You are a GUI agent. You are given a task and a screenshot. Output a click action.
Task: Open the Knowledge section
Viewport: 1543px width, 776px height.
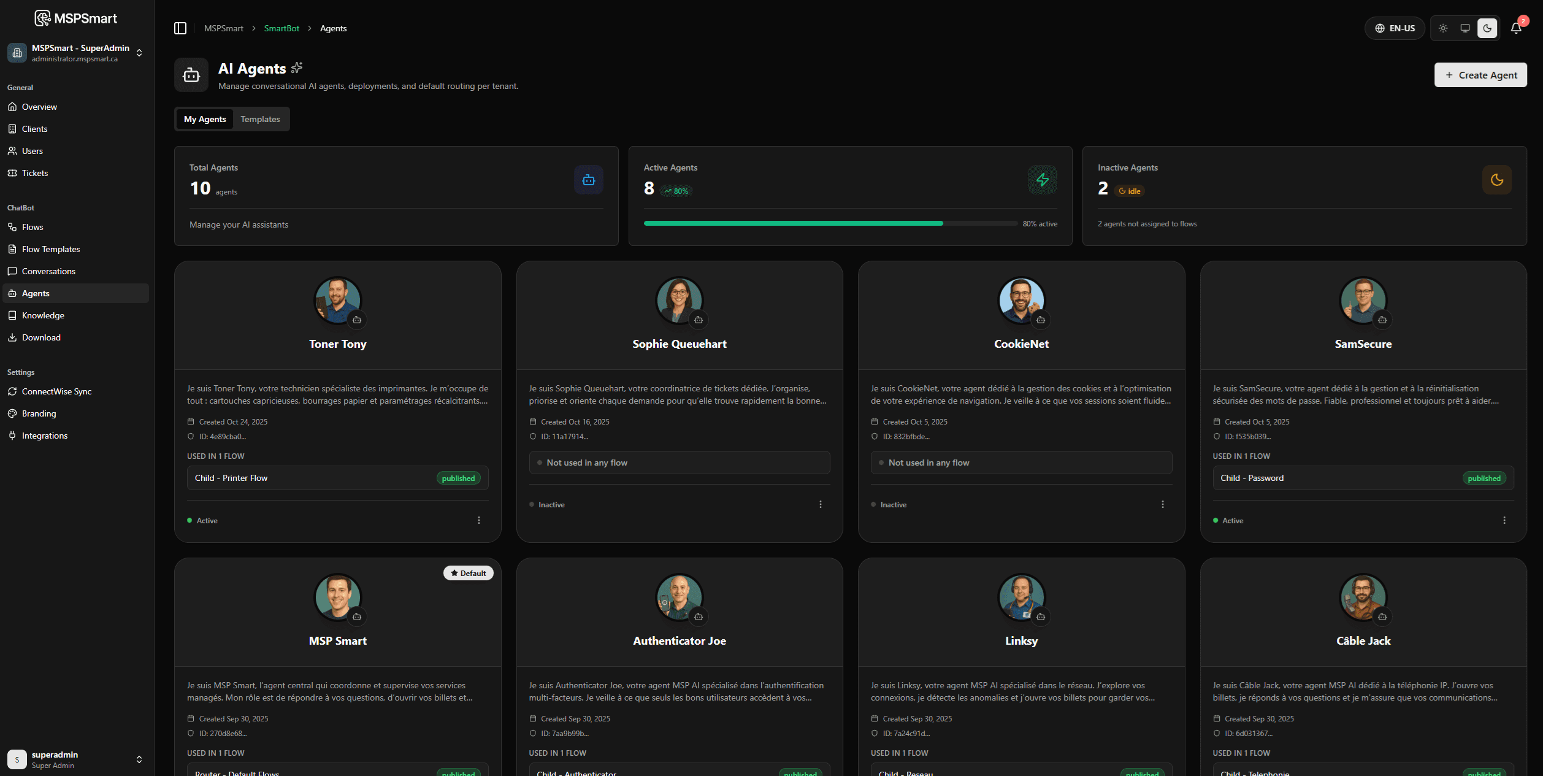(x=44, y=315)
